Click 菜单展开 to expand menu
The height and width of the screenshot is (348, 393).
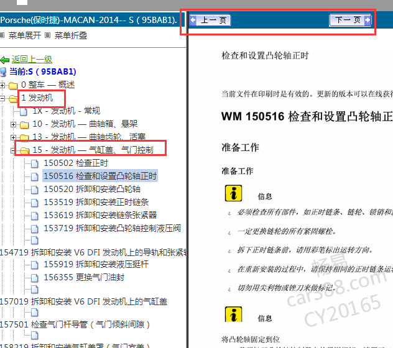25,35
